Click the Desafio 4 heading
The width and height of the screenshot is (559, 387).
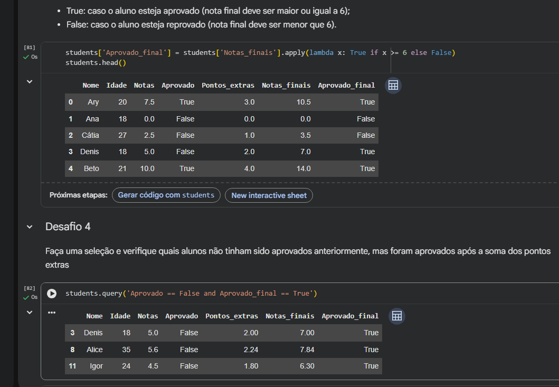click(x=68, y=226)
